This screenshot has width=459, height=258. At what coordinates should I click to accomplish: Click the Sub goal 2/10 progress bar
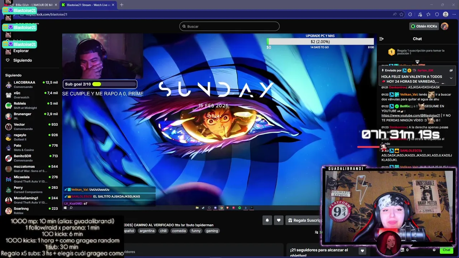(100, 84)
